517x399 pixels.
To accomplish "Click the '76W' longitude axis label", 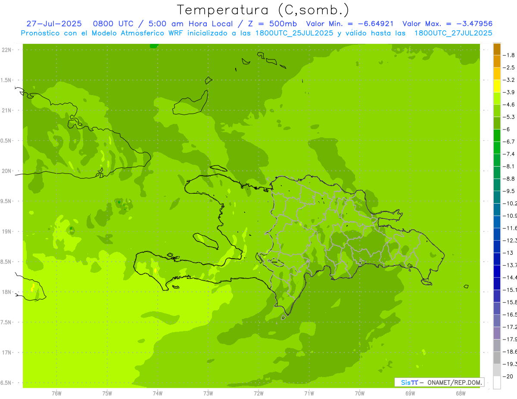I will pos(56,393).
